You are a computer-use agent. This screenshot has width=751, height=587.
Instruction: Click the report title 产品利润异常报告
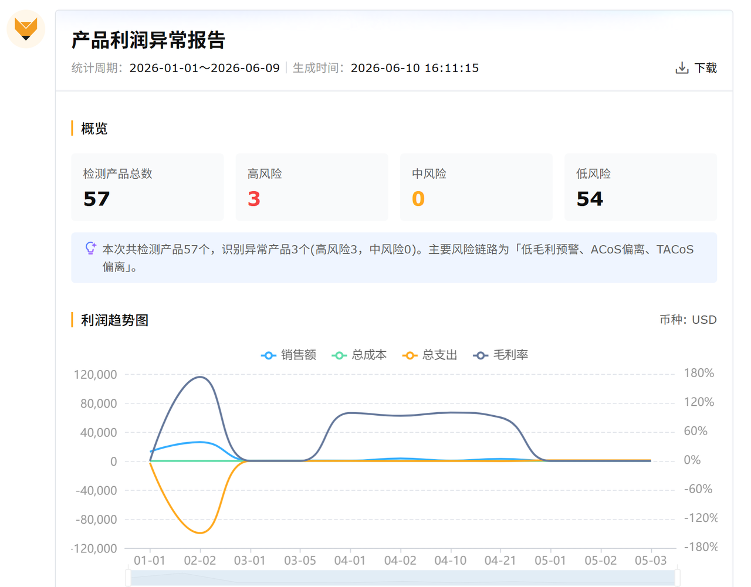[x=148, y=40]
